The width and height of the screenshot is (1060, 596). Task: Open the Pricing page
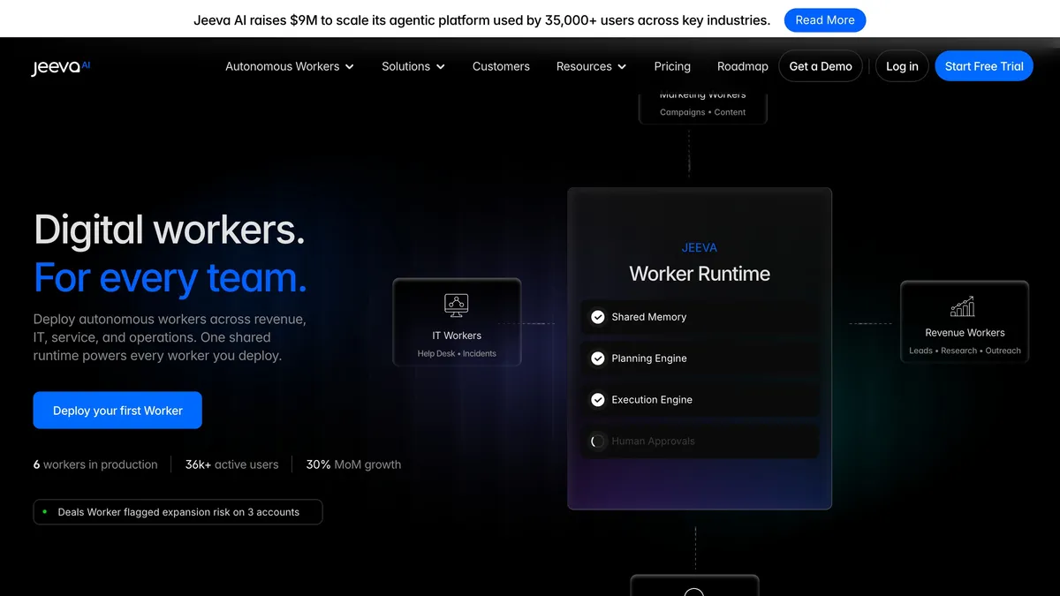672,66
